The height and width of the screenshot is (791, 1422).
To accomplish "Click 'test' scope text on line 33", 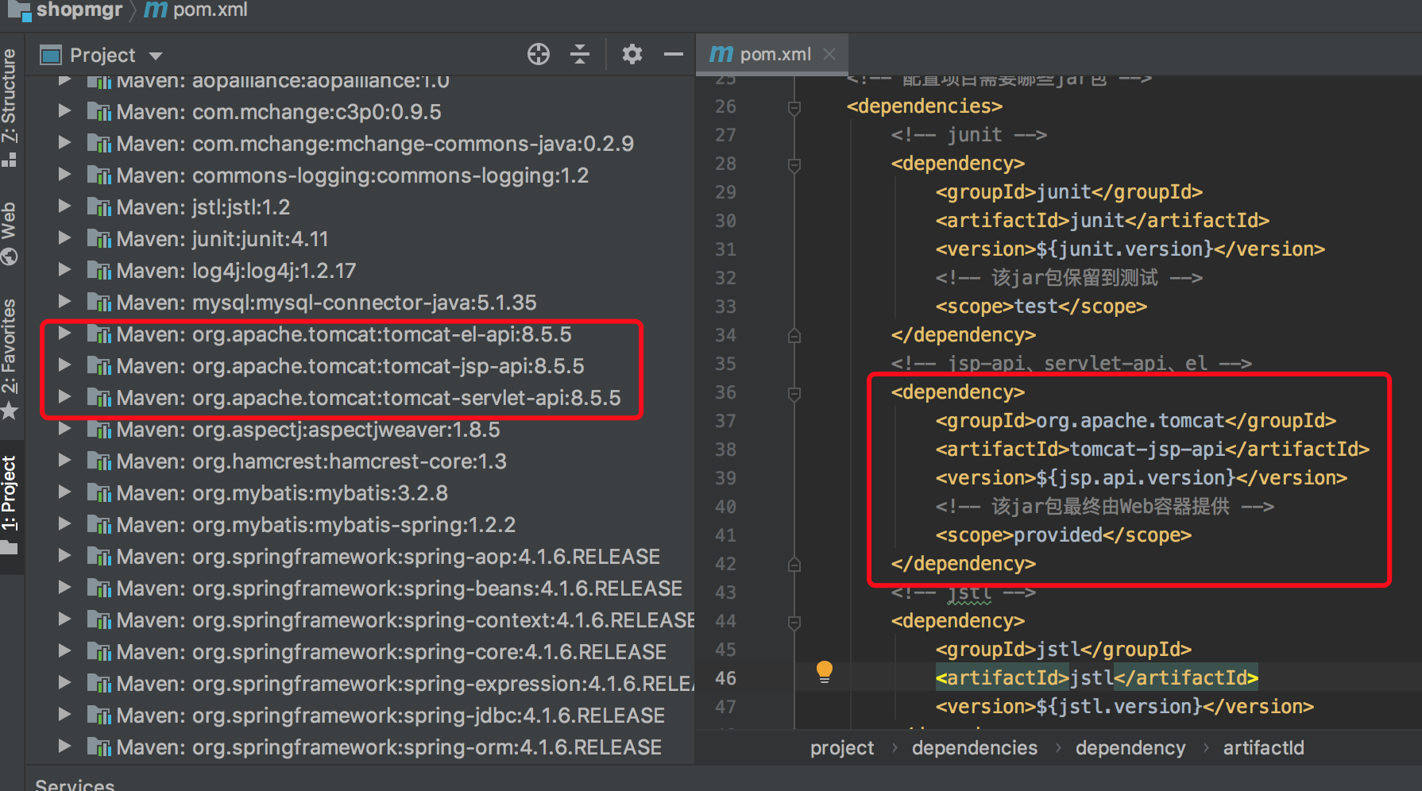I will 1035,307.
